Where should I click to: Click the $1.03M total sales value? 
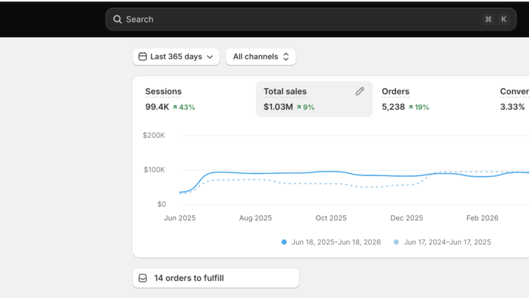(x=278, y=107)
